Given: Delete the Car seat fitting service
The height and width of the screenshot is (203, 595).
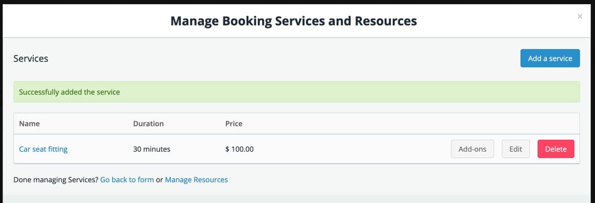Looking at the screenshot, I should click(x=556, y=149).
